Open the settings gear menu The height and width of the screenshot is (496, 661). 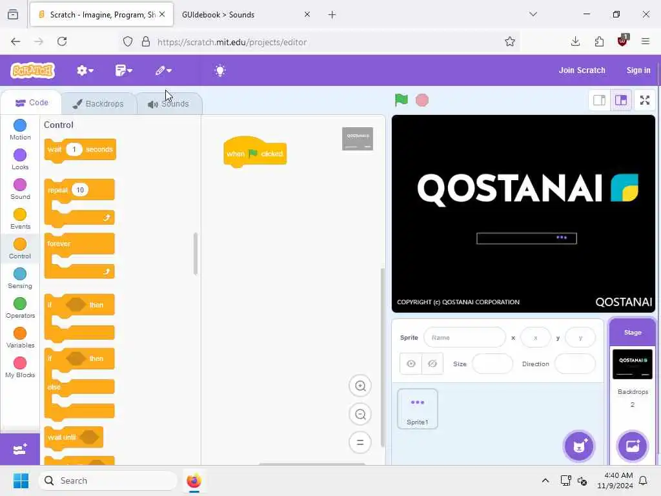[85, 70]
